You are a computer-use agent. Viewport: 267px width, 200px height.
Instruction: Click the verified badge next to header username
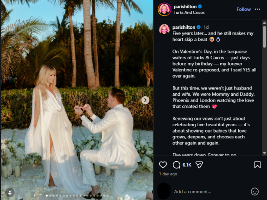pyautogui.click(x=200, y=7)
